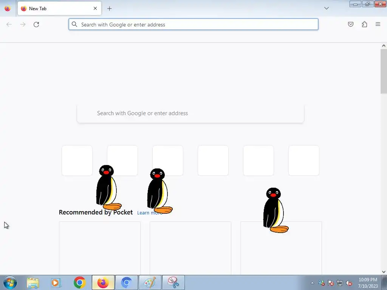Image resolution: width=387 pixels, height=290 pixels.
Task: Open the fourth top site tile
Action: click(213, 160)
